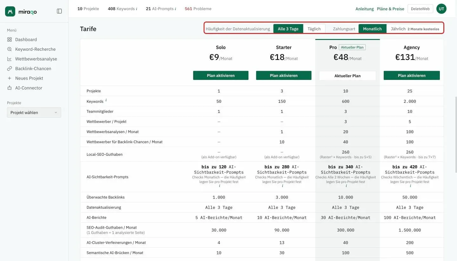Viewport: 457px width, 261px height.
Task: Open the Projekt wählen dropdown
Action: click(x=34, y=113)
